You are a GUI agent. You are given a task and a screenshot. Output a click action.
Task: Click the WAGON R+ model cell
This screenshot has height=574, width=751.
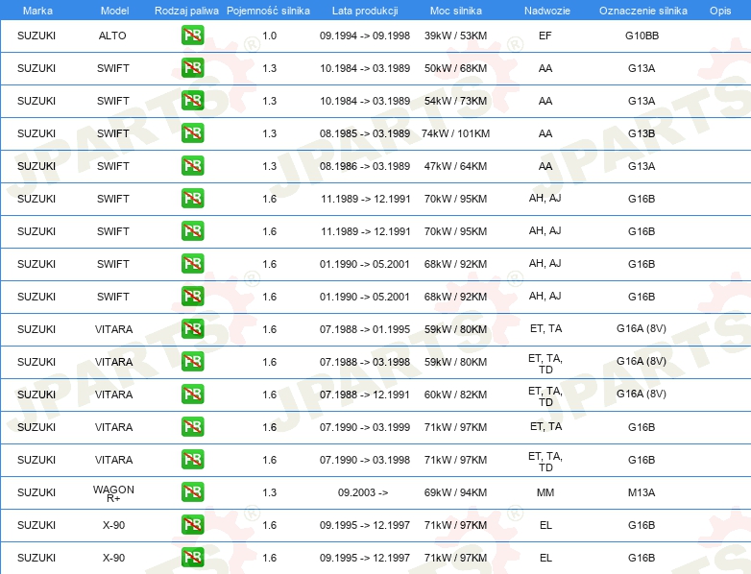[x=113, y=493]
